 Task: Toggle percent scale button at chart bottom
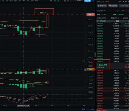coord(88,109)
